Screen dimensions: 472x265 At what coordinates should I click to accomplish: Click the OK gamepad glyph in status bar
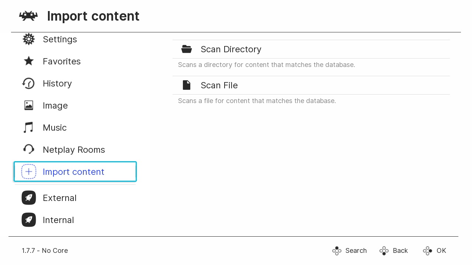tap(427, 251)
